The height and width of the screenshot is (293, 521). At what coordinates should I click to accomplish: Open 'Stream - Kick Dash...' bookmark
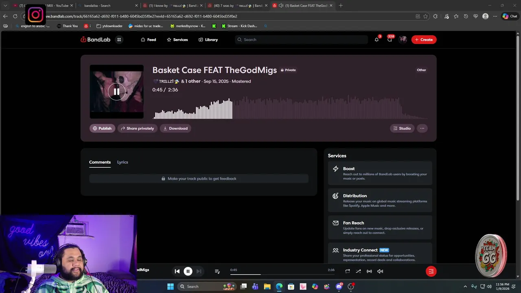239,26
